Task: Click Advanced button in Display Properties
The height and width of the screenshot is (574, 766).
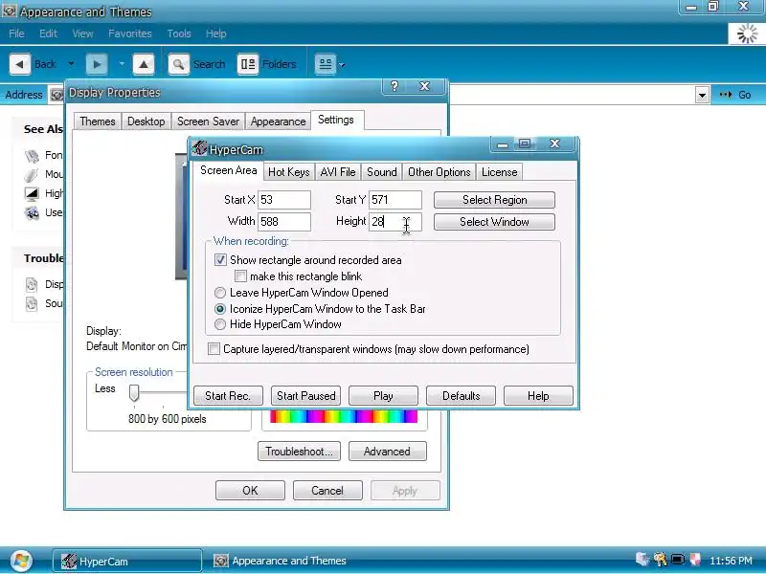Action: pos(388,452)
